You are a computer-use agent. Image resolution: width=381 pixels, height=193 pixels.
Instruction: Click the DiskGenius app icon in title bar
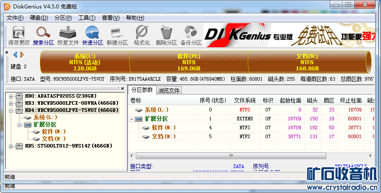coord(7,7)
